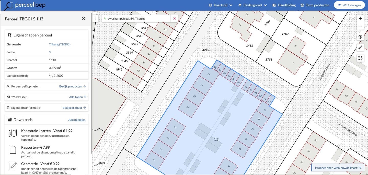Viewport: 368px width, 175px height.
Task: Center map on my location
Action: pyautogui.click(x=360, y=37)
